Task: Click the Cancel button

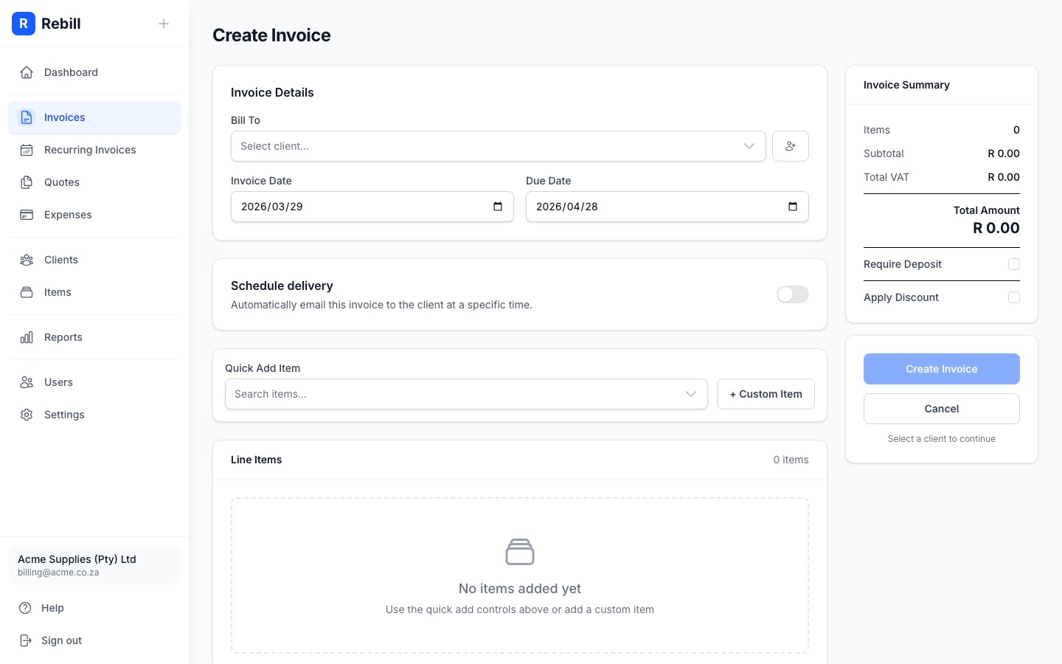Action: tap(941, 409)
